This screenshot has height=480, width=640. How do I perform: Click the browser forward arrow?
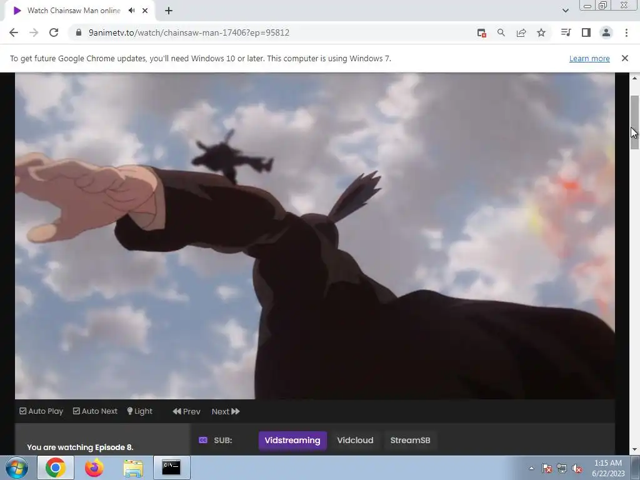[34, 32]
